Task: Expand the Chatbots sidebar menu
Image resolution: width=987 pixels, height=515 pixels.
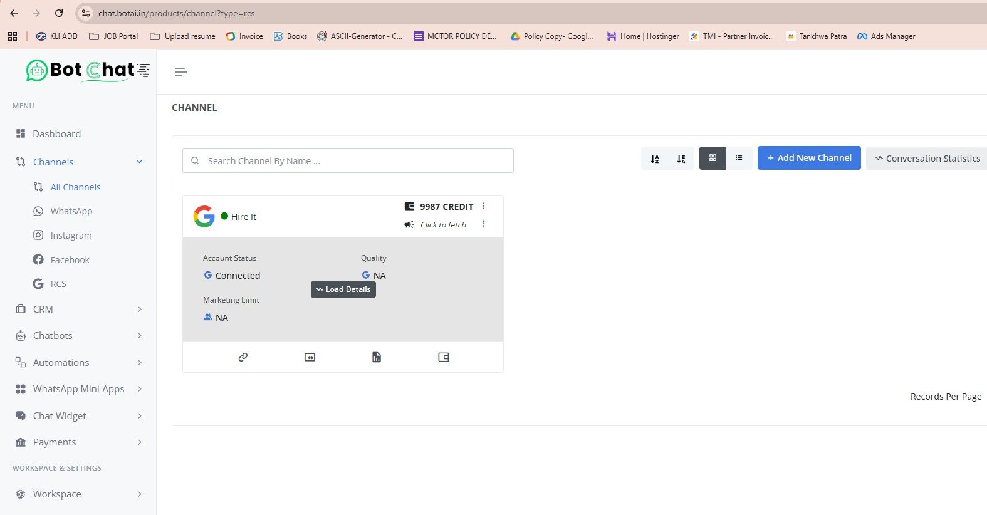Action: pos(78,336)
